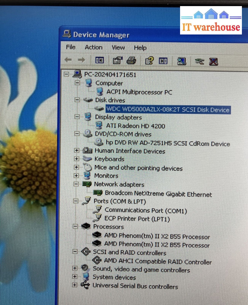This screenshot has width=248, height=305.
Task: Open the File menu
Action: click(x=71, y=47)
